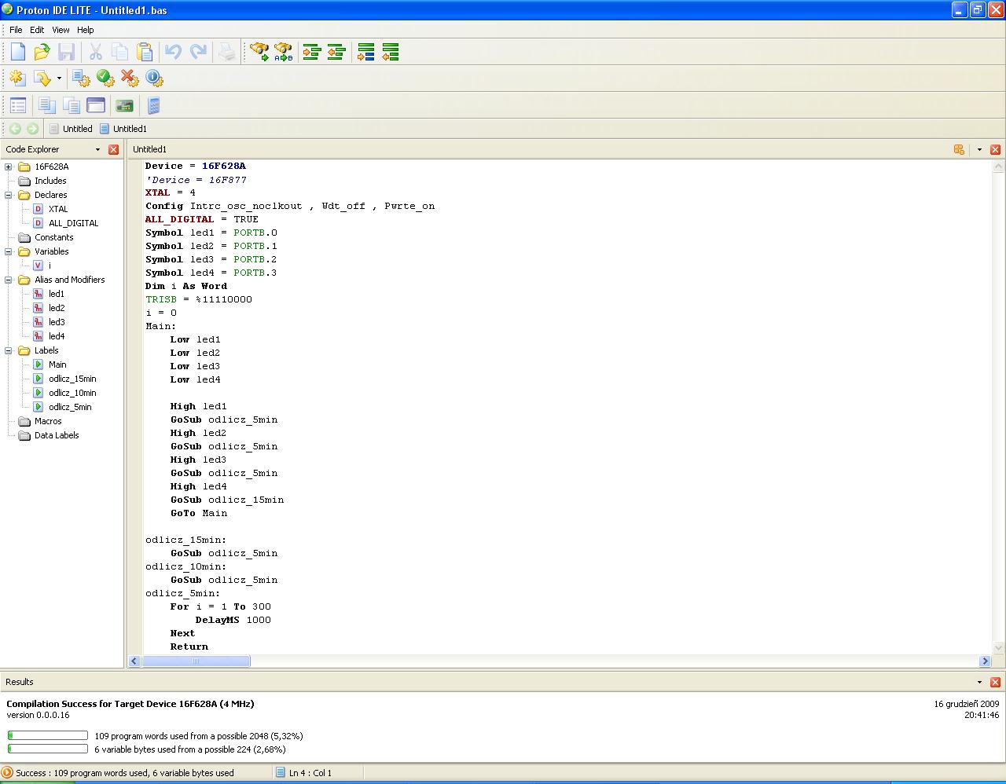
Task: Open the File menu
Action: [x=16, y=30]
